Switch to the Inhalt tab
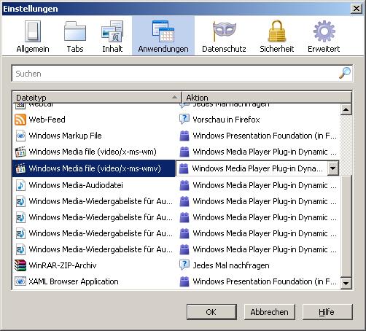 click(x=112, y=36)
